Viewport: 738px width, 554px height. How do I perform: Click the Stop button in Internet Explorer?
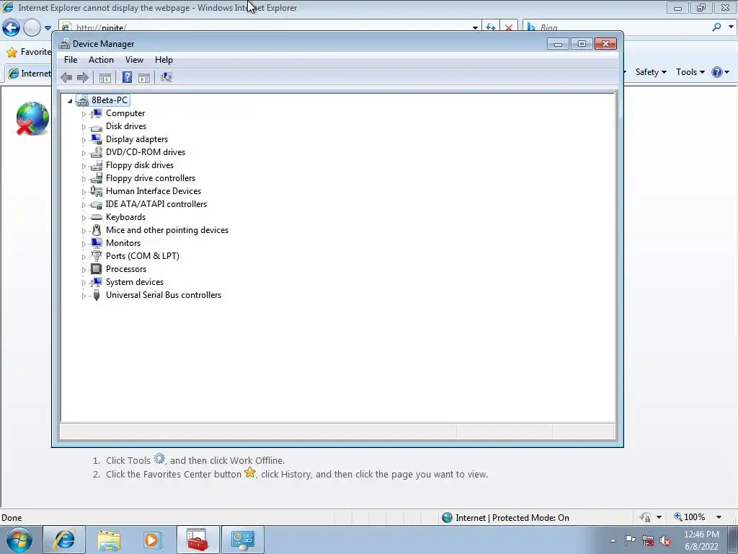click(x=508, y=28)
